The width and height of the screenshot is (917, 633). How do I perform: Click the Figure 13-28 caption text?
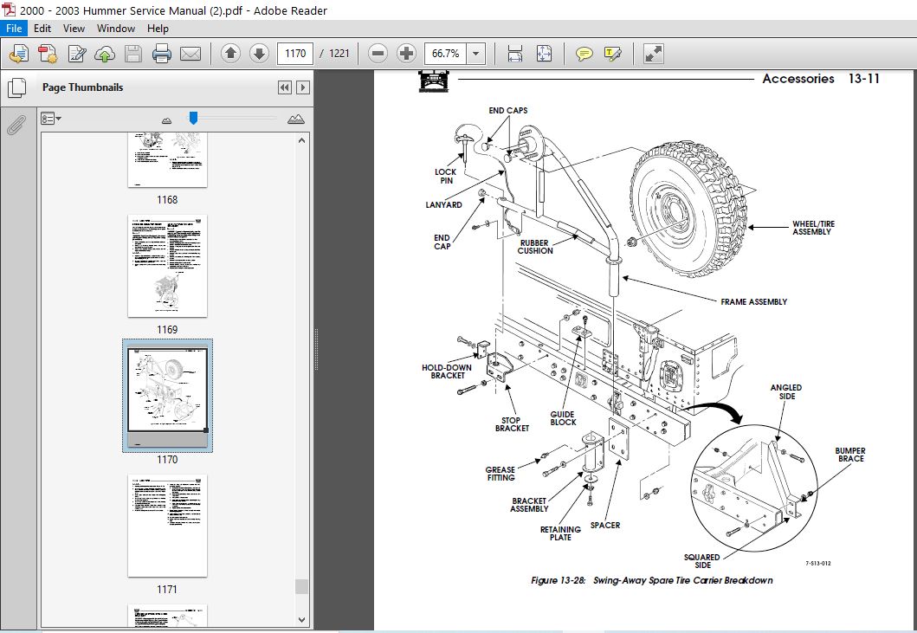(652, 580)
